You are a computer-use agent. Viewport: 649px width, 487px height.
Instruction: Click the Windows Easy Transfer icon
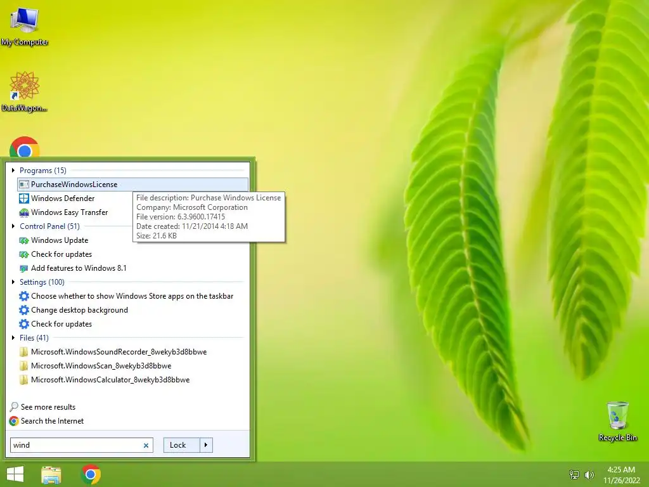(24, 212)
